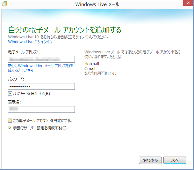This screenshot has width=194, height=170.
Task: Click the 電子メール アドレス input field
Action: [x=41, y=59]
